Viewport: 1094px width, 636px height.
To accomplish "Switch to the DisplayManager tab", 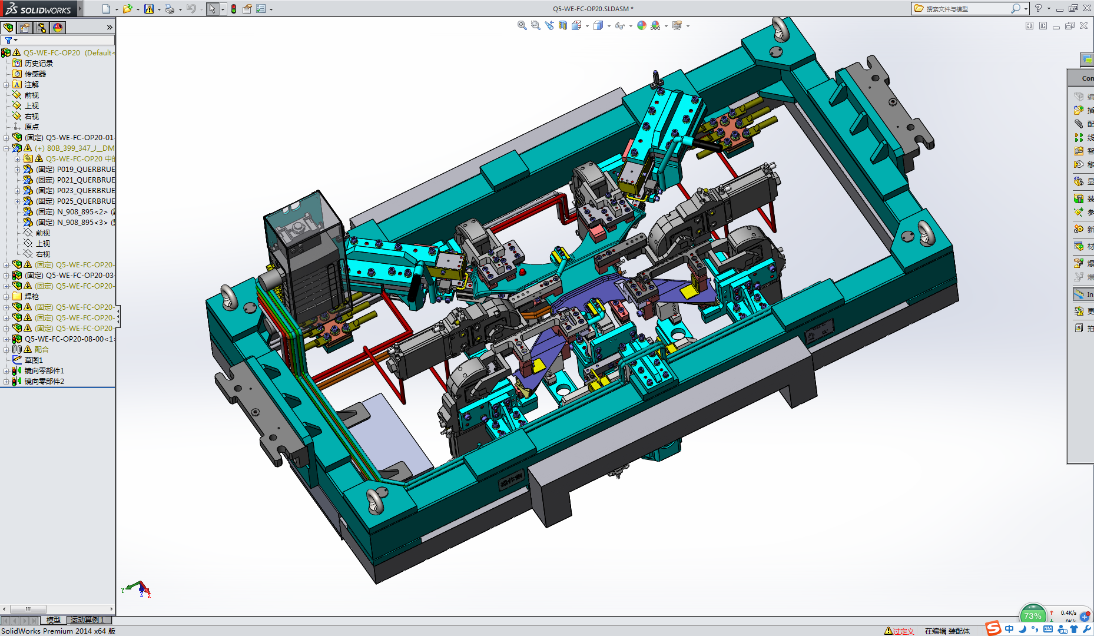I will tap(58, 28).
